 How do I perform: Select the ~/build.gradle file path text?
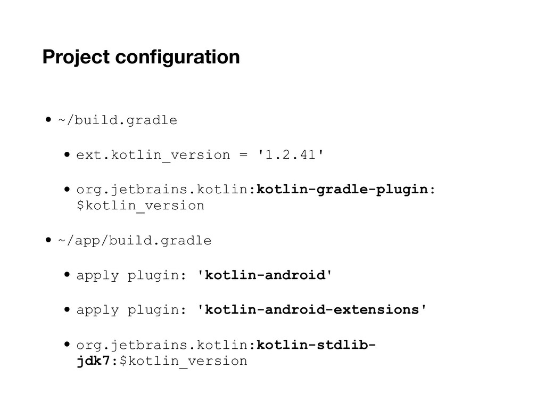pyautogui.click(x=117, y=120)
